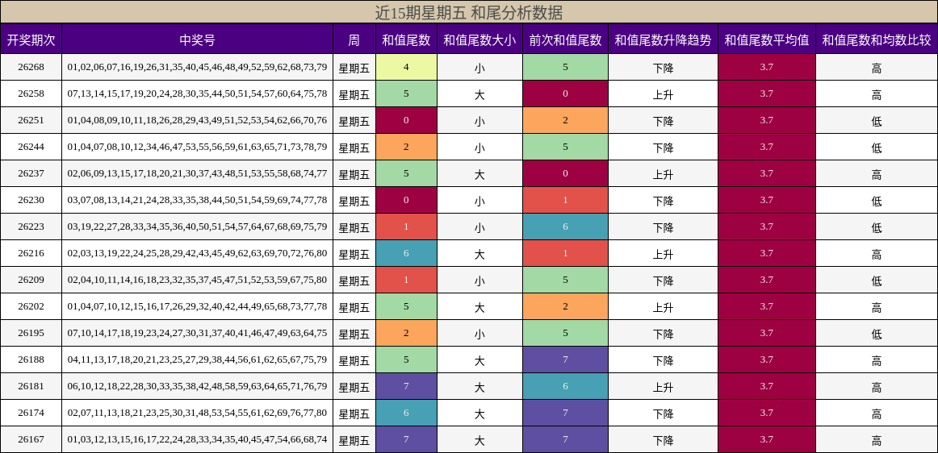This screenshot has width=938, height=453.
Task: Click the 3.7 average cell in row 26209
Action: pyautogui.click(x=767, y=280)
